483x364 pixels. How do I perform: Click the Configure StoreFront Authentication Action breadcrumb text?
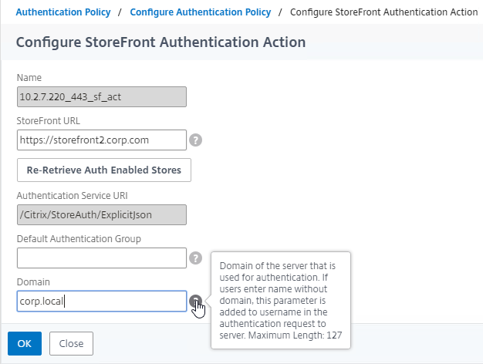coord(383,12)
